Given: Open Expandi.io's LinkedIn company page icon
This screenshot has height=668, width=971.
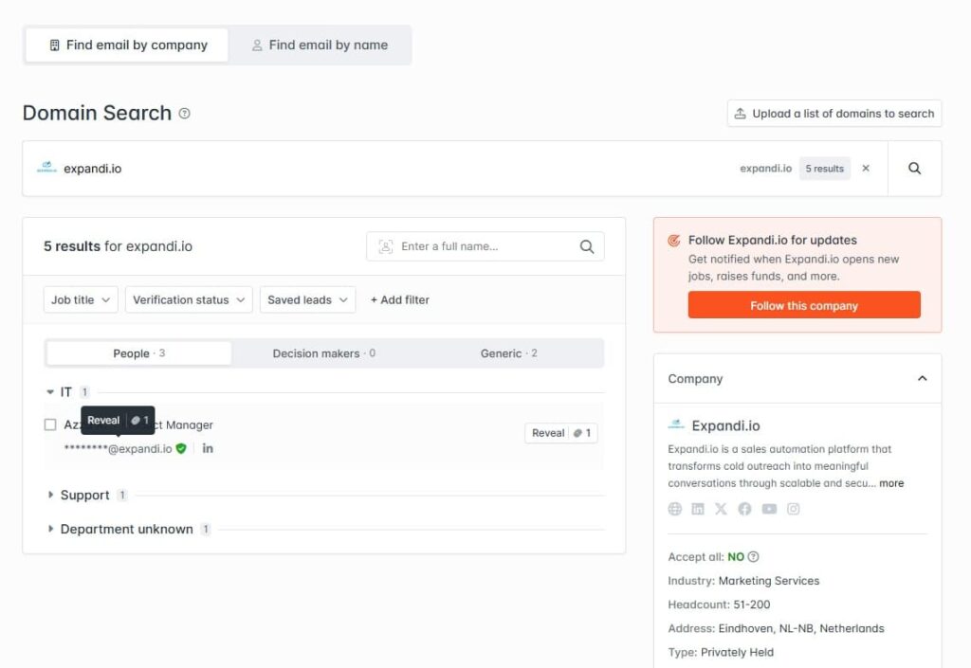Looking at the screenshot, I should [x=698, y=509].
